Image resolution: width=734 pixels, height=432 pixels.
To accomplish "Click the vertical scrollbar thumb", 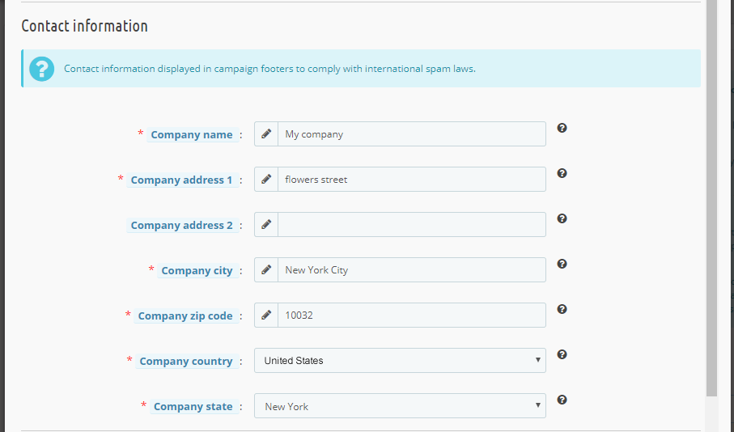I will pos(711,198).
